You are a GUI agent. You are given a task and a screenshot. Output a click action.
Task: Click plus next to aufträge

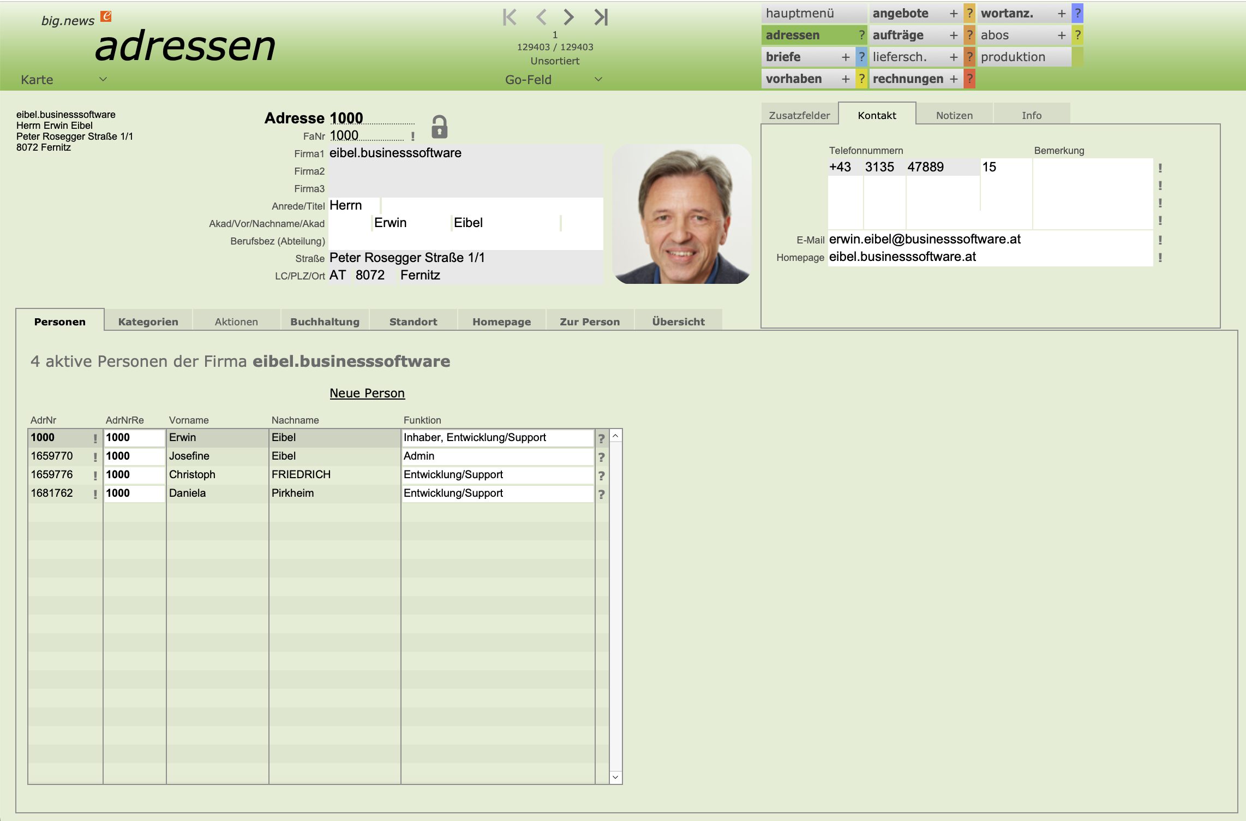pyautogui.click(x=954, y=35)
